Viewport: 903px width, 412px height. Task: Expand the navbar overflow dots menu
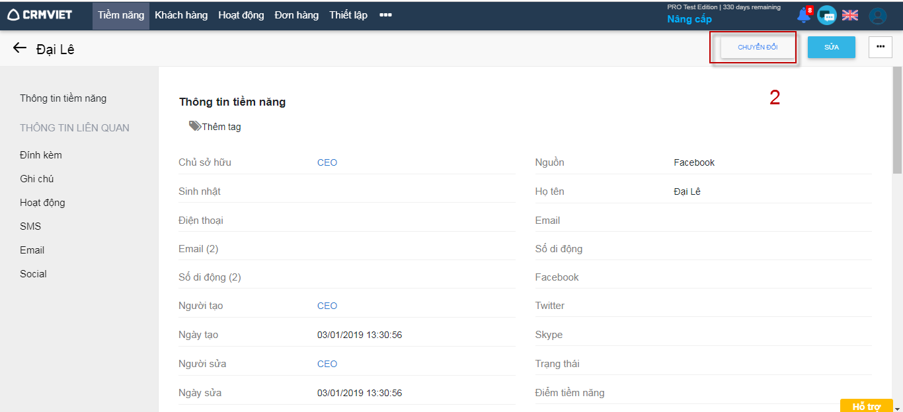pos(385,15)
